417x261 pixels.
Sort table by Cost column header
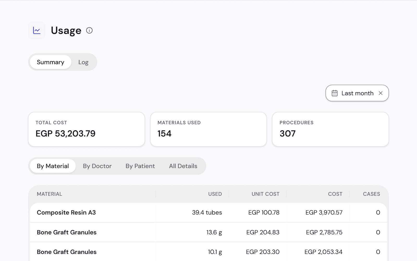coord(335,194)
